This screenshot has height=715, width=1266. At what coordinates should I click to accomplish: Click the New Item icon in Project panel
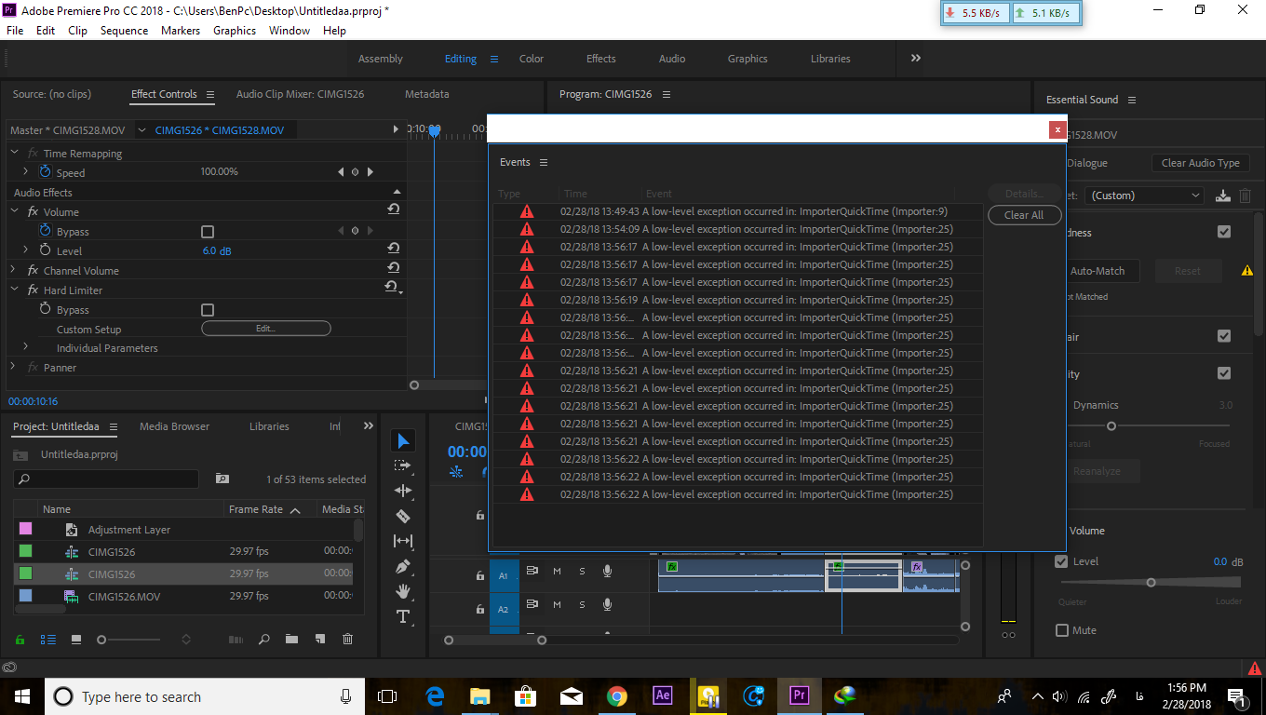pos(319,640)
